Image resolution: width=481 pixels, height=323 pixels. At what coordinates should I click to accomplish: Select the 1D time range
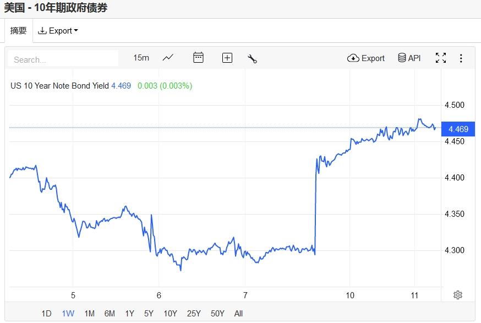coord(46,314)
